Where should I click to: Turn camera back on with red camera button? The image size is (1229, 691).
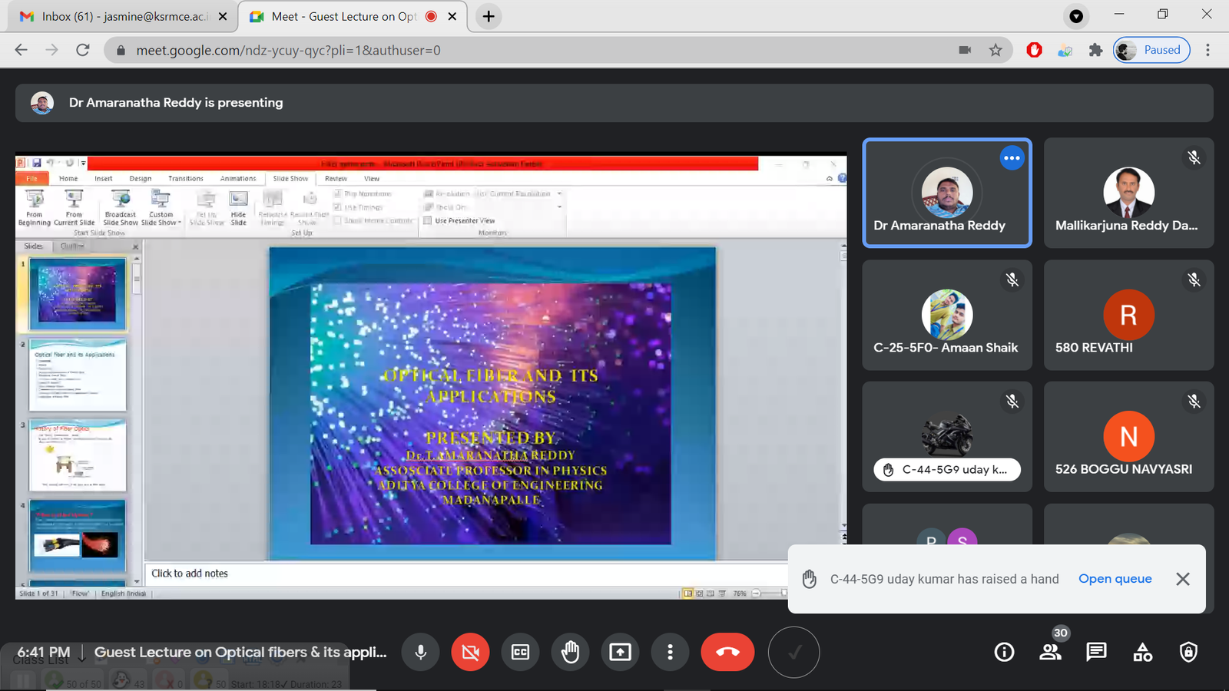[470, 653]
